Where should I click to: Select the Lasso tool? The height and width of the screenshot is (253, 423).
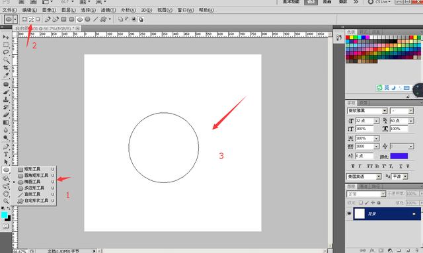(6, 52)
